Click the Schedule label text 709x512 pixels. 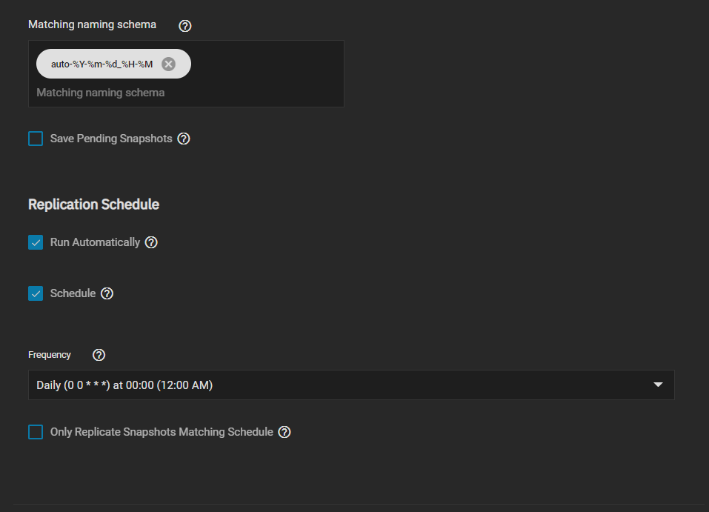(73, 293)
